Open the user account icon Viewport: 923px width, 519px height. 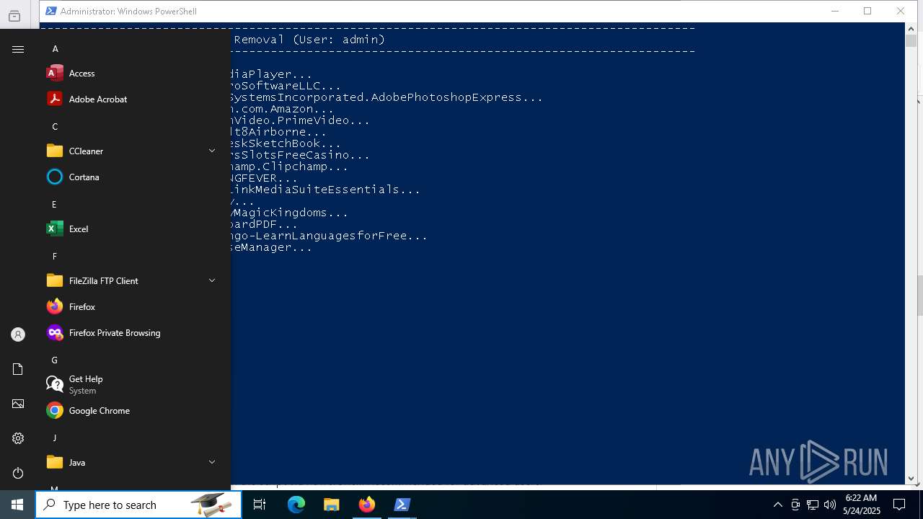pos(18,334)
